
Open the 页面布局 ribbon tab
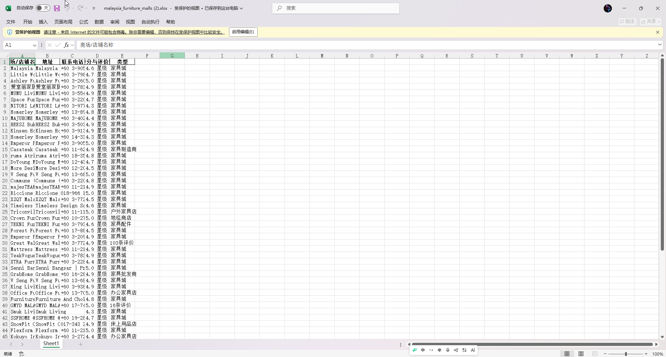click(x=63, y=22)
